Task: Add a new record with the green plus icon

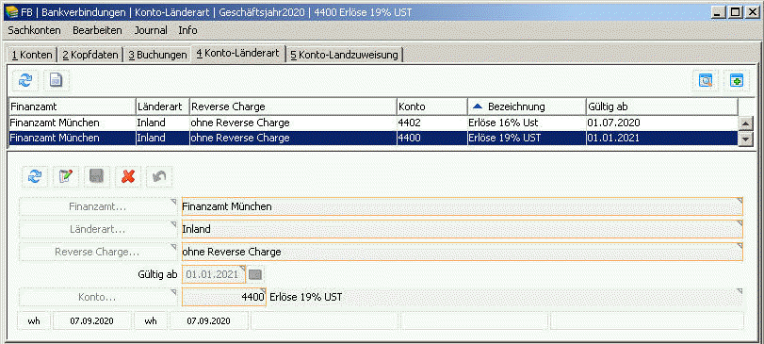Action: click(x=737, y=80)
